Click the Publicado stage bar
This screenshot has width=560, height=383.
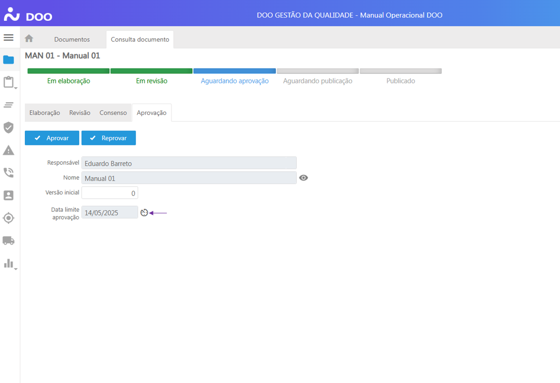[400, 71]
